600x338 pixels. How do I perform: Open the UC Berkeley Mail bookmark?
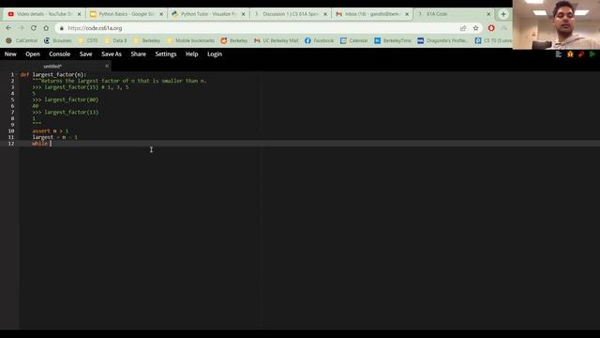tap(276, 40)
